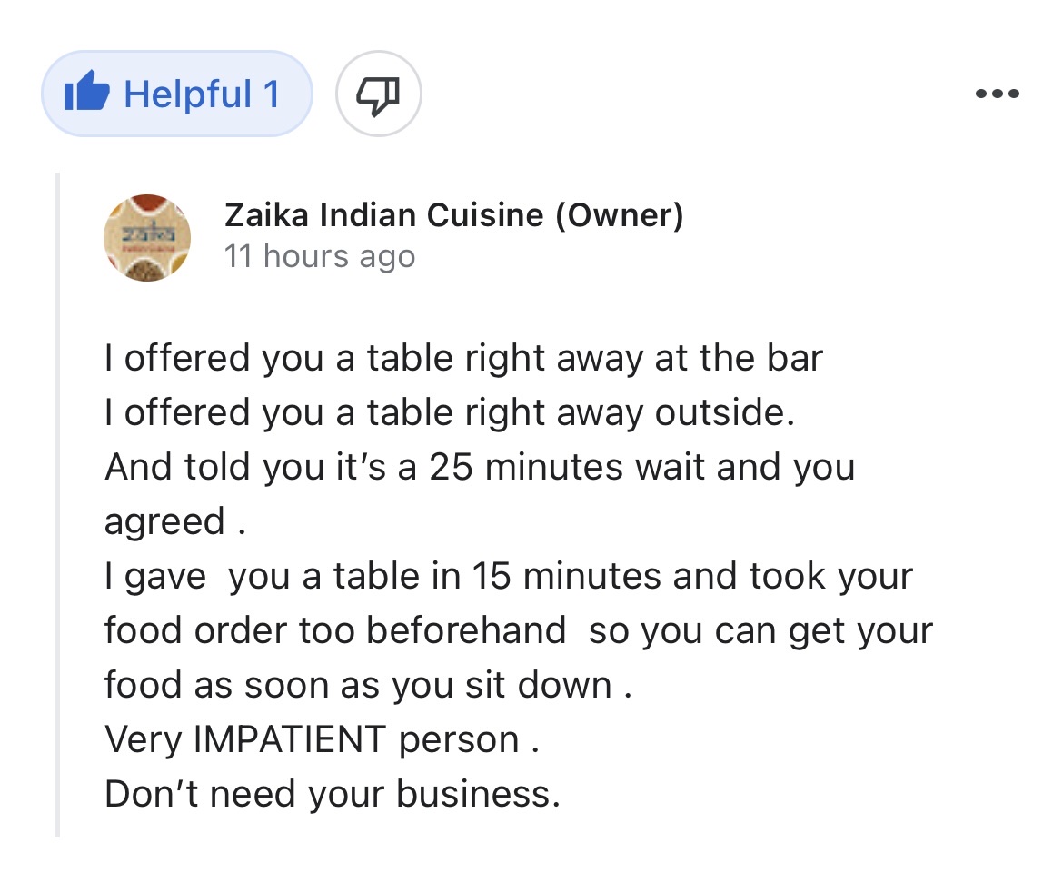This screenshot has height=882, width=1063.
Task: Open the three-dot more options menu
Action: tap(996, 94)
